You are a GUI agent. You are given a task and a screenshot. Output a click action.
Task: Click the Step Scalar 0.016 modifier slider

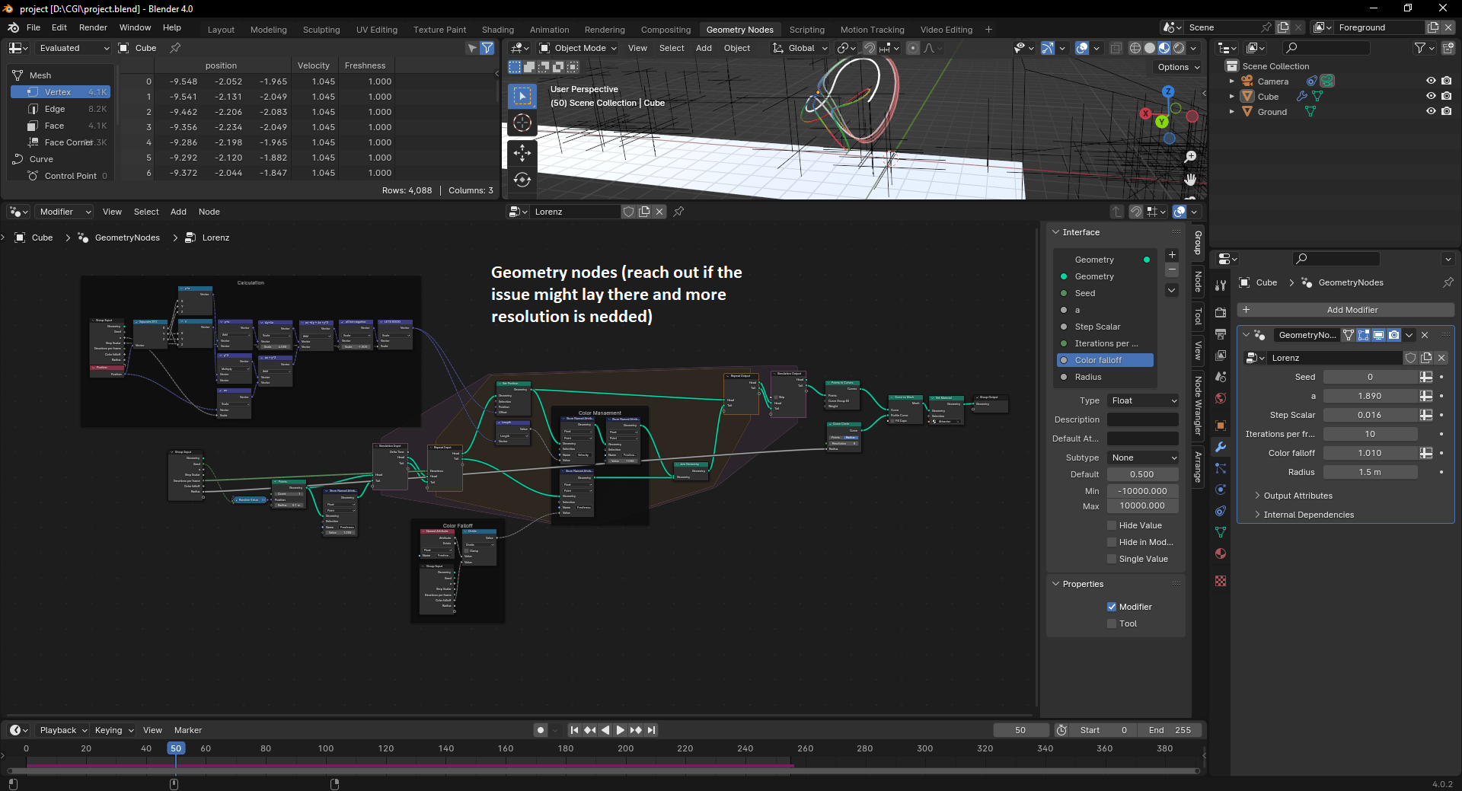1370,415
